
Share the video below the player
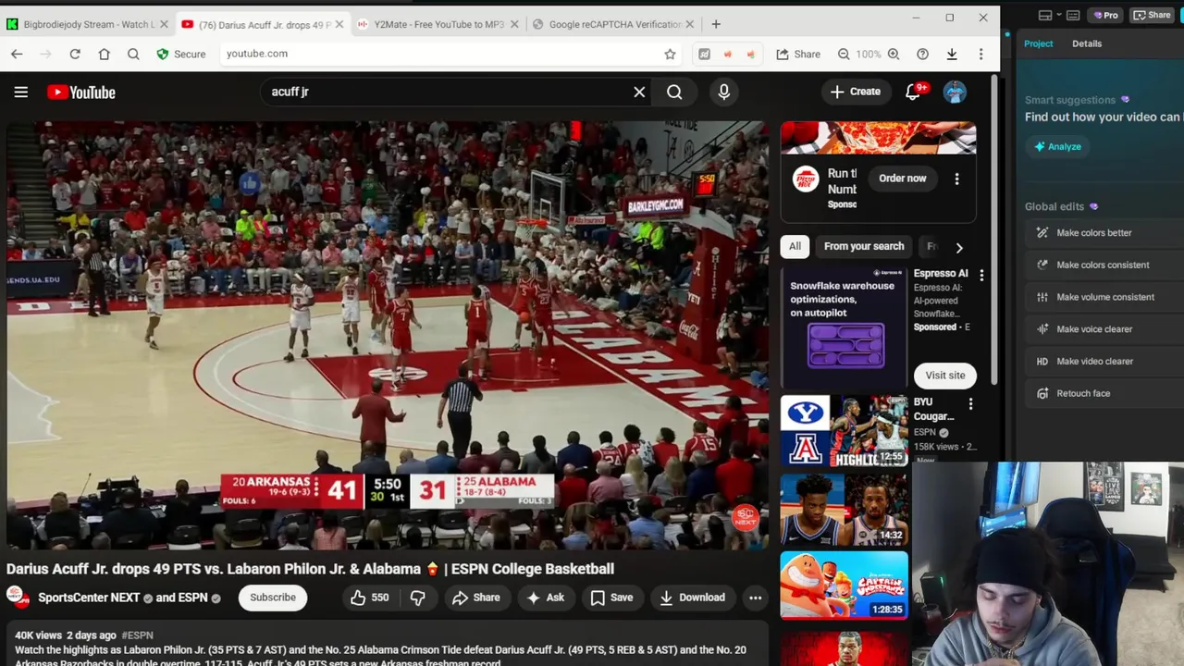click(x=476, y=598)
